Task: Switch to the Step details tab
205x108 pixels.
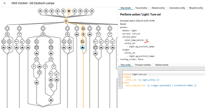Action: point(126,8)
